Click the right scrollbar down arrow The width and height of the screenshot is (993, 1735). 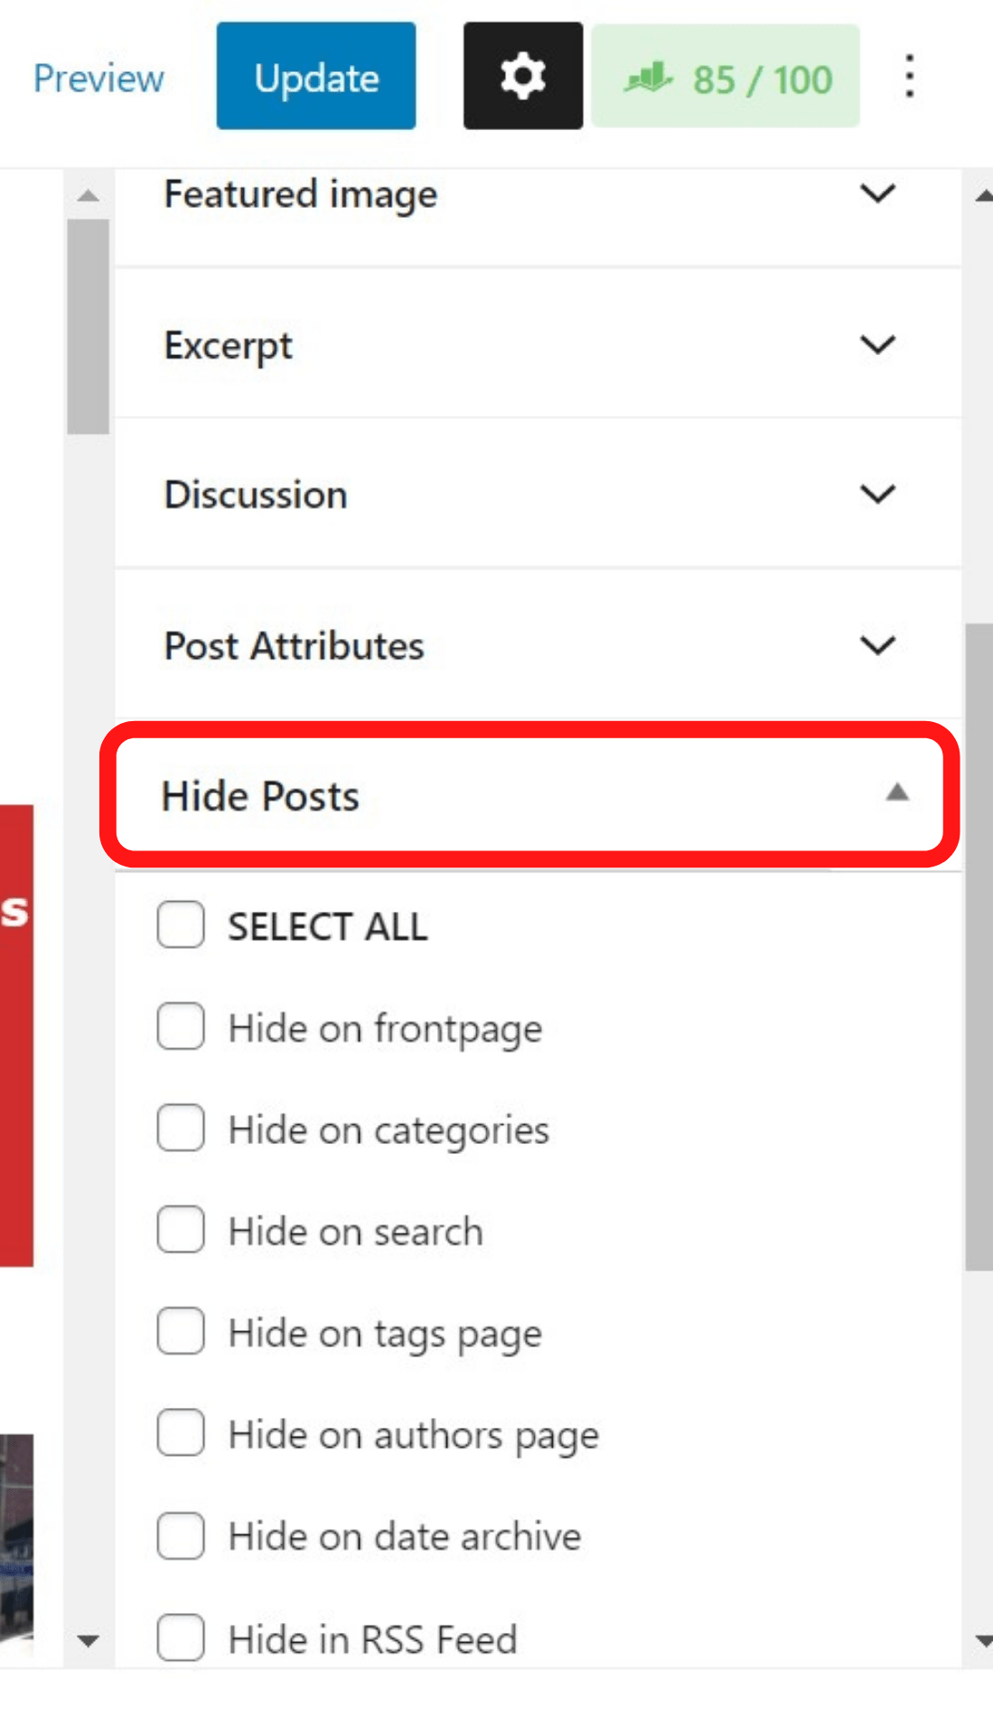[x=984, y=1641]
